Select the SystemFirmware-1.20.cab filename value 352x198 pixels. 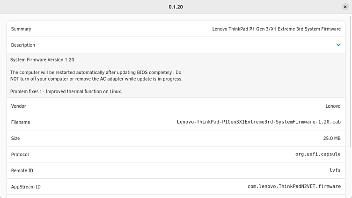coord(258,122)
